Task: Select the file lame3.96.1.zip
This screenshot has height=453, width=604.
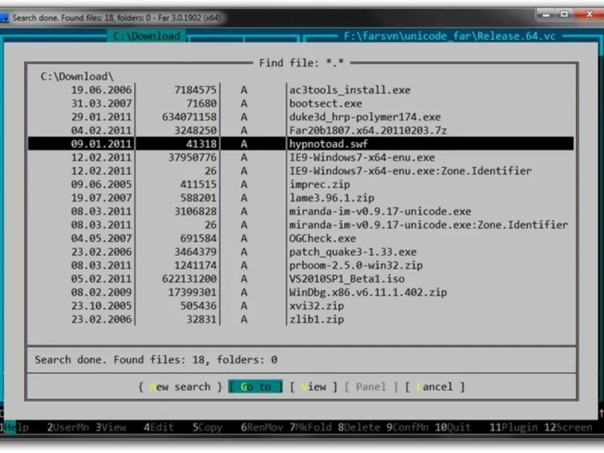Action: click(x=300, y=198)
